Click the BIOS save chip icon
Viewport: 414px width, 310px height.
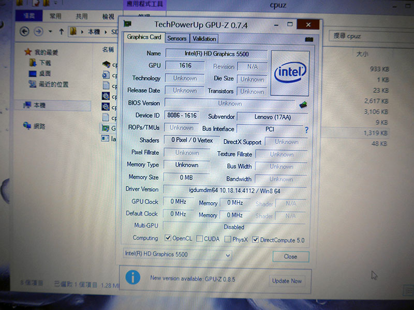tap(302, 105)
